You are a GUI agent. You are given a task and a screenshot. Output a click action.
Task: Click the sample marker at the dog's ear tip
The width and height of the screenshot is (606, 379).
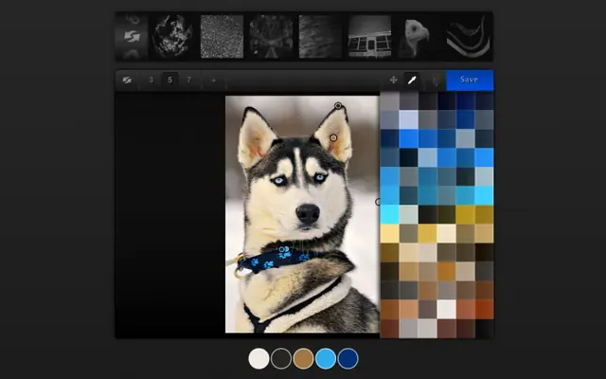pos(338,106)
